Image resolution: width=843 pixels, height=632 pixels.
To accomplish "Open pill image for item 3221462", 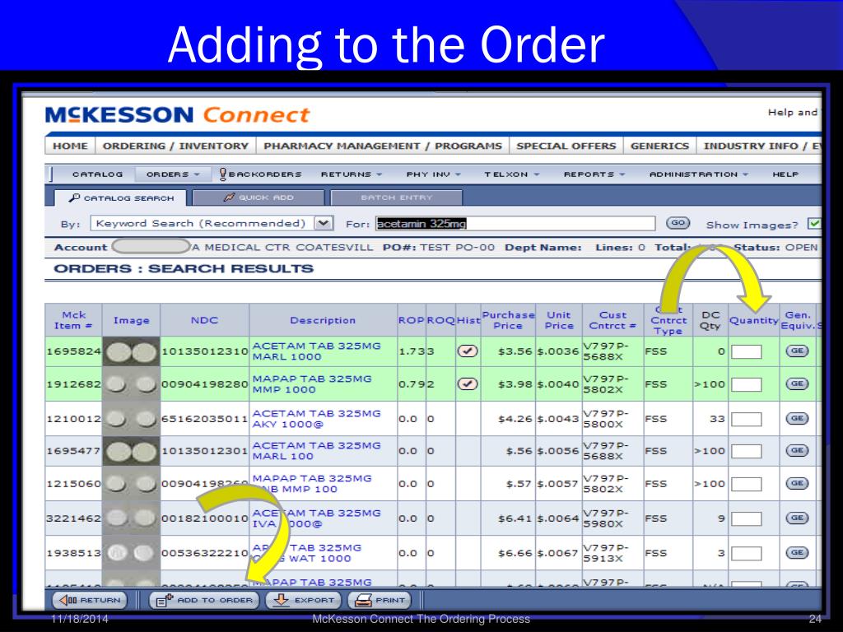I will point(131,518).
